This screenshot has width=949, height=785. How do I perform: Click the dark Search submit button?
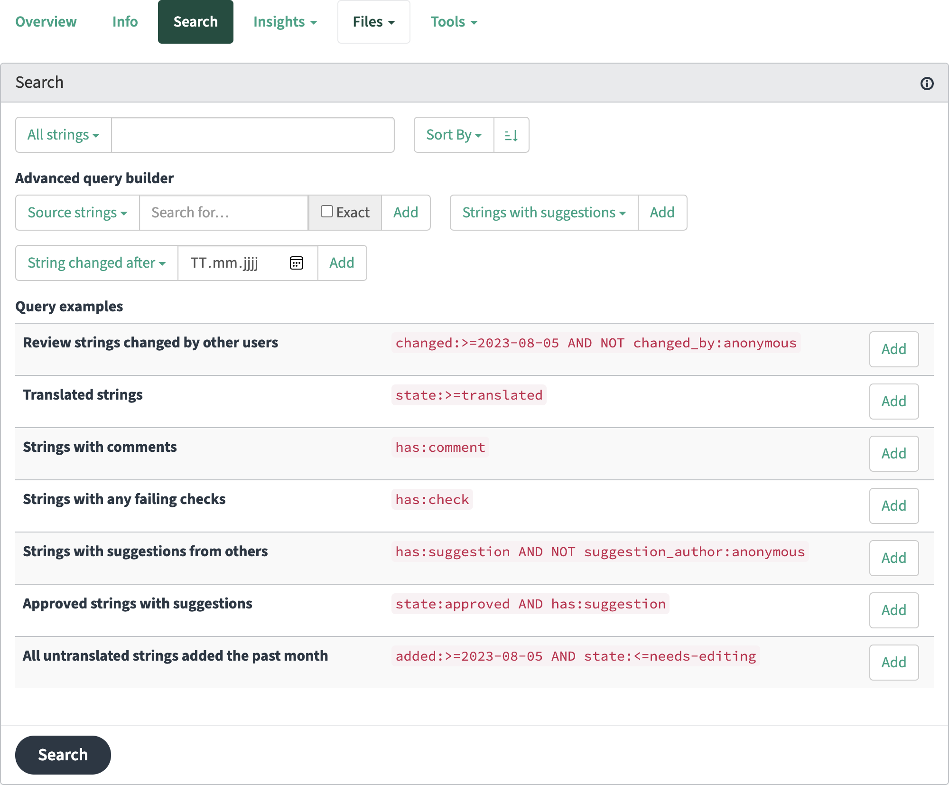(x=63, y=755)
